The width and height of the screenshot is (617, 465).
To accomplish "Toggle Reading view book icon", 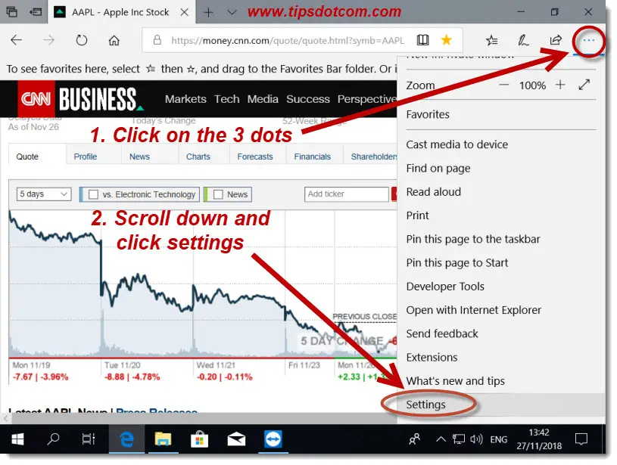I will coord(423,40).
